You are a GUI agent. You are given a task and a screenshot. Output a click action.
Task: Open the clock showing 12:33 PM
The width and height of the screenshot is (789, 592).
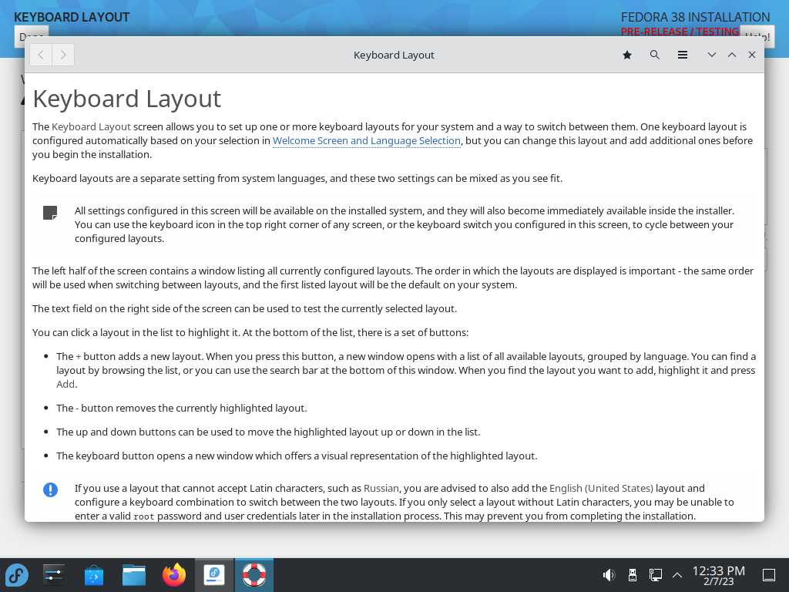click(719, 575)
